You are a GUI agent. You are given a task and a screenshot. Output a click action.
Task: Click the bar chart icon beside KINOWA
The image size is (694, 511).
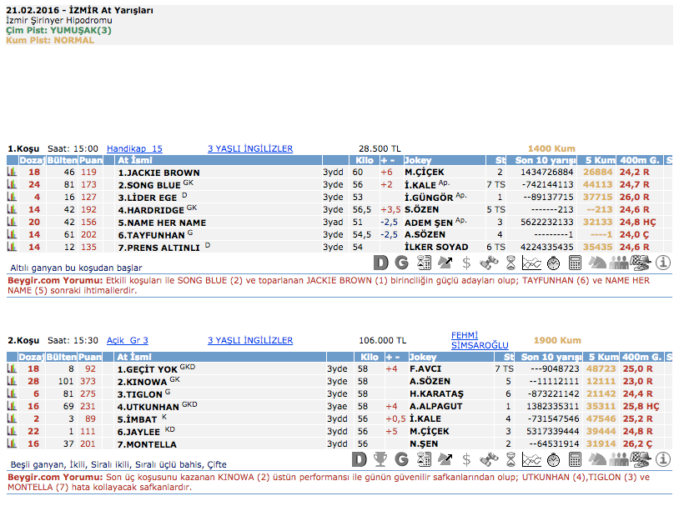13,381
